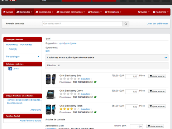This screenshot has height=129, width=172.
Task: Expand the Par catalogue dropdown arrow
Action: (x=38, y=57)
